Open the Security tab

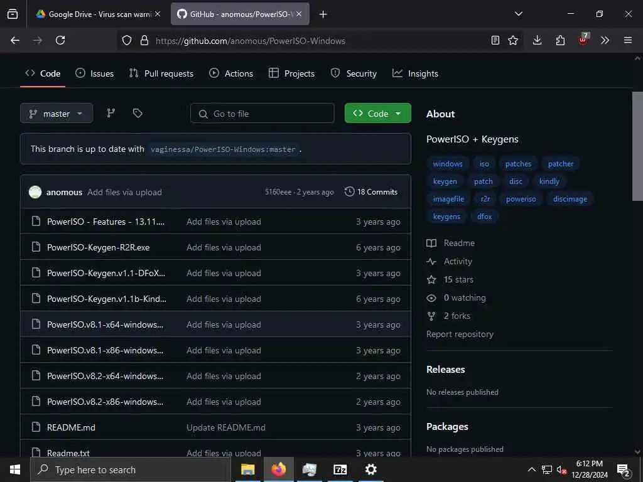coord(354,74)
